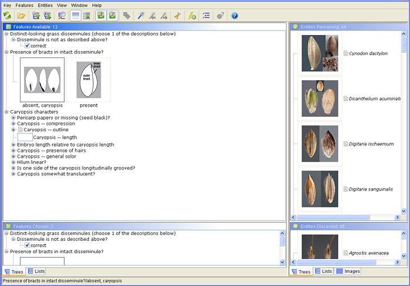This screenshot has height=286, width=410.
Task: Click the Features Chosen panel header icon
Action: pos(8,226)
